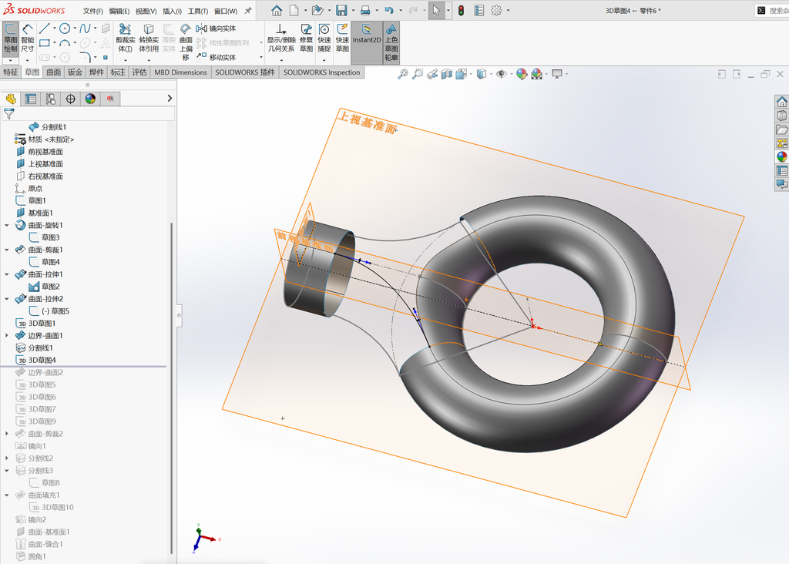Image resolution: width=789 pixels, height=564 pixels.
Task: Toggle Shaded Sketch Contours (上色草图轮廓)
Action: [x=391, y=42]
